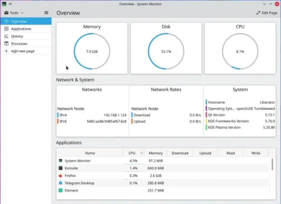The image size is (281, 204).
Task: Click the Edit Page button
Action: [x=267, y=13]
